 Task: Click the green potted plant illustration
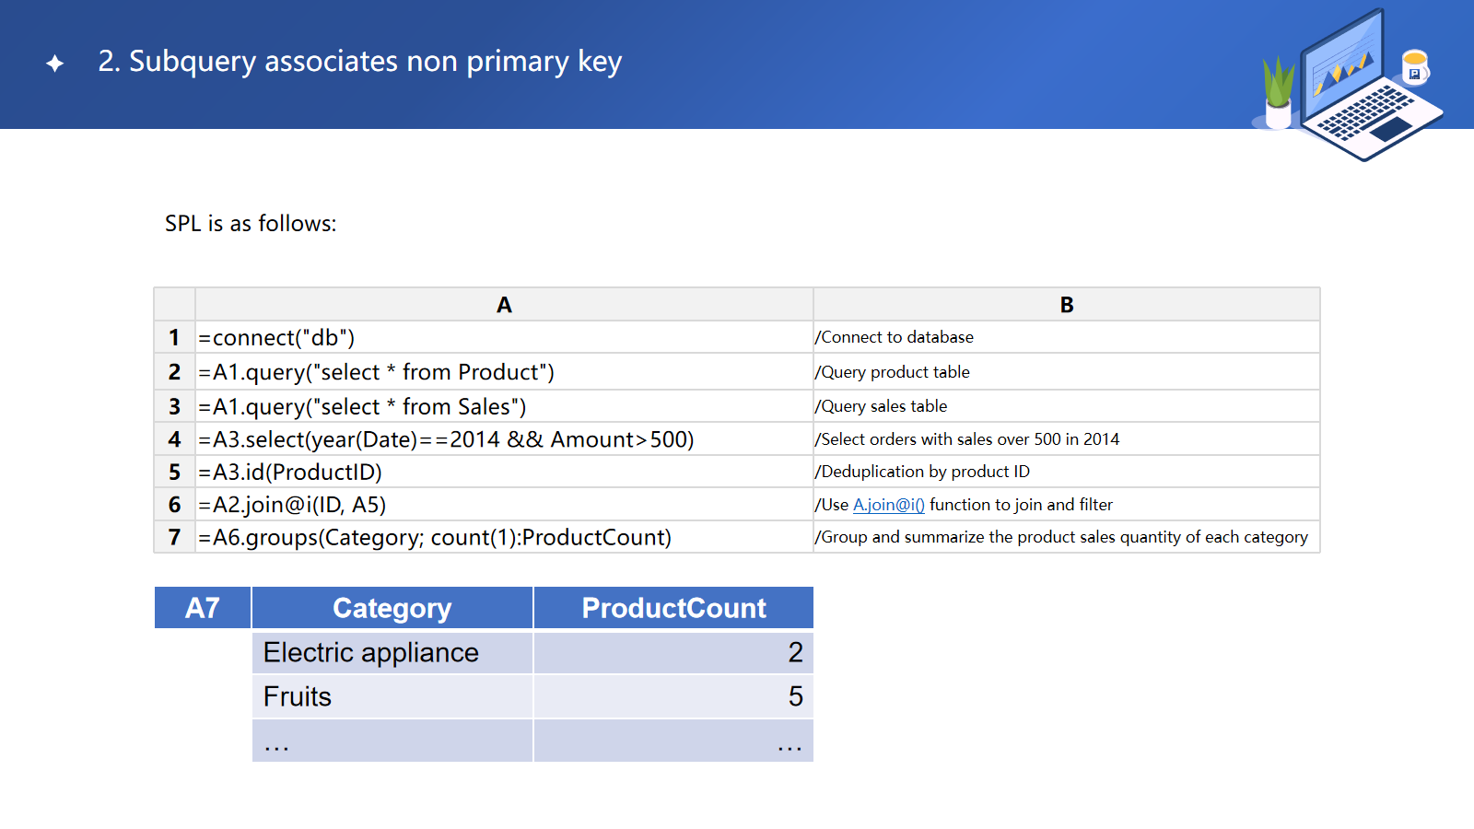coord(1278,92)
